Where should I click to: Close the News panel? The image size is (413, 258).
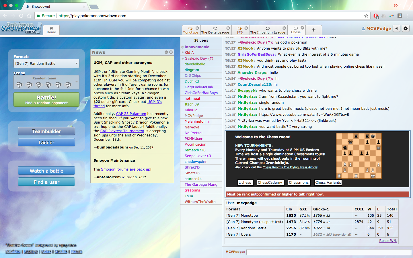[171, 52]
